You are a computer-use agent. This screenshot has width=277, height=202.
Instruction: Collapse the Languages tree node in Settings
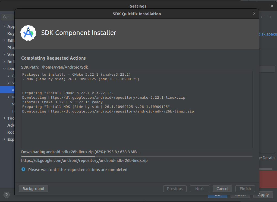pyautogui.click(x=4, y=69)
